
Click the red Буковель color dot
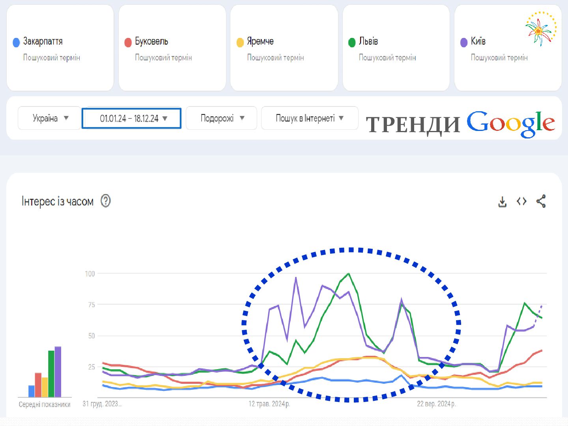coord(128,43)
